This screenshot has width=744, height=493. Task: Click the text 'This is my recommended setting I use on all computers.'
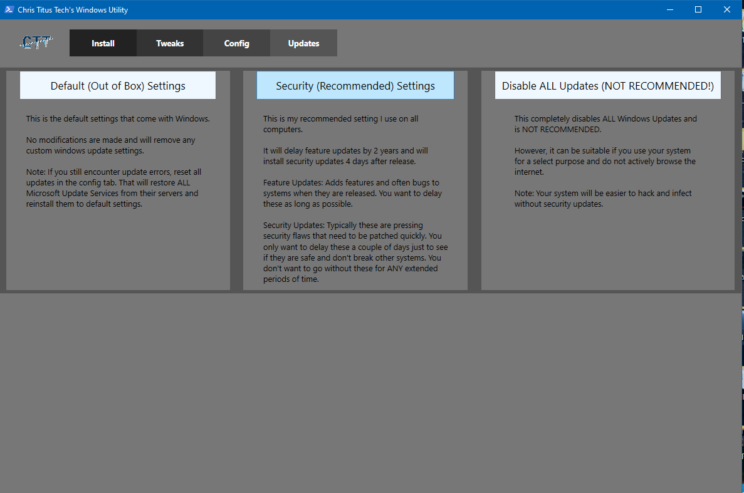click(341, 124)
